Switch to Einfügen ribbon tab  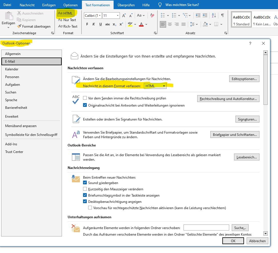tap(49, 5)
